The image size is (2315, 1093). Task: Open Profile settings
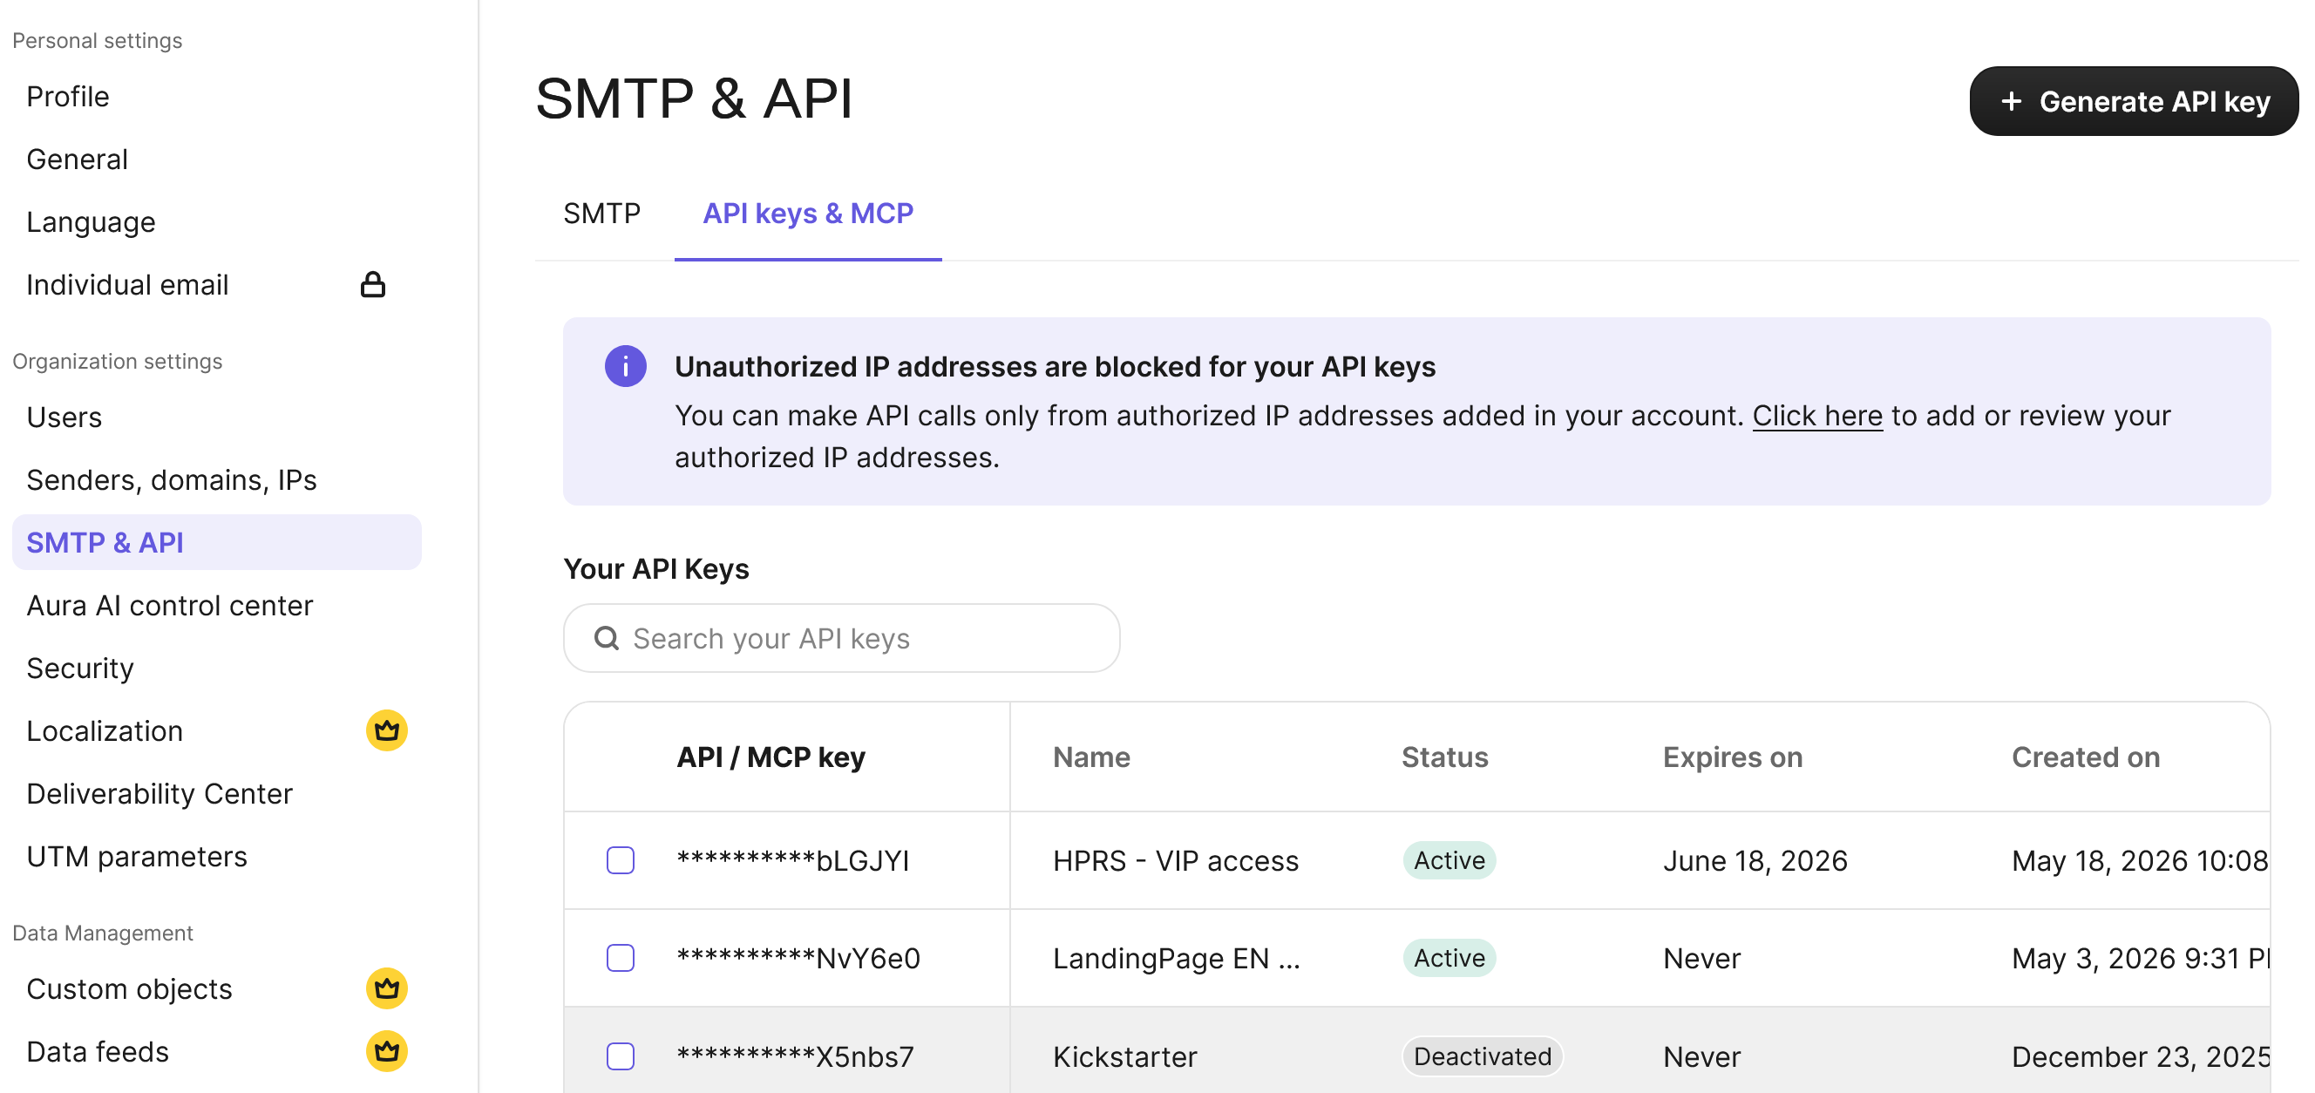tap(67, 96)
